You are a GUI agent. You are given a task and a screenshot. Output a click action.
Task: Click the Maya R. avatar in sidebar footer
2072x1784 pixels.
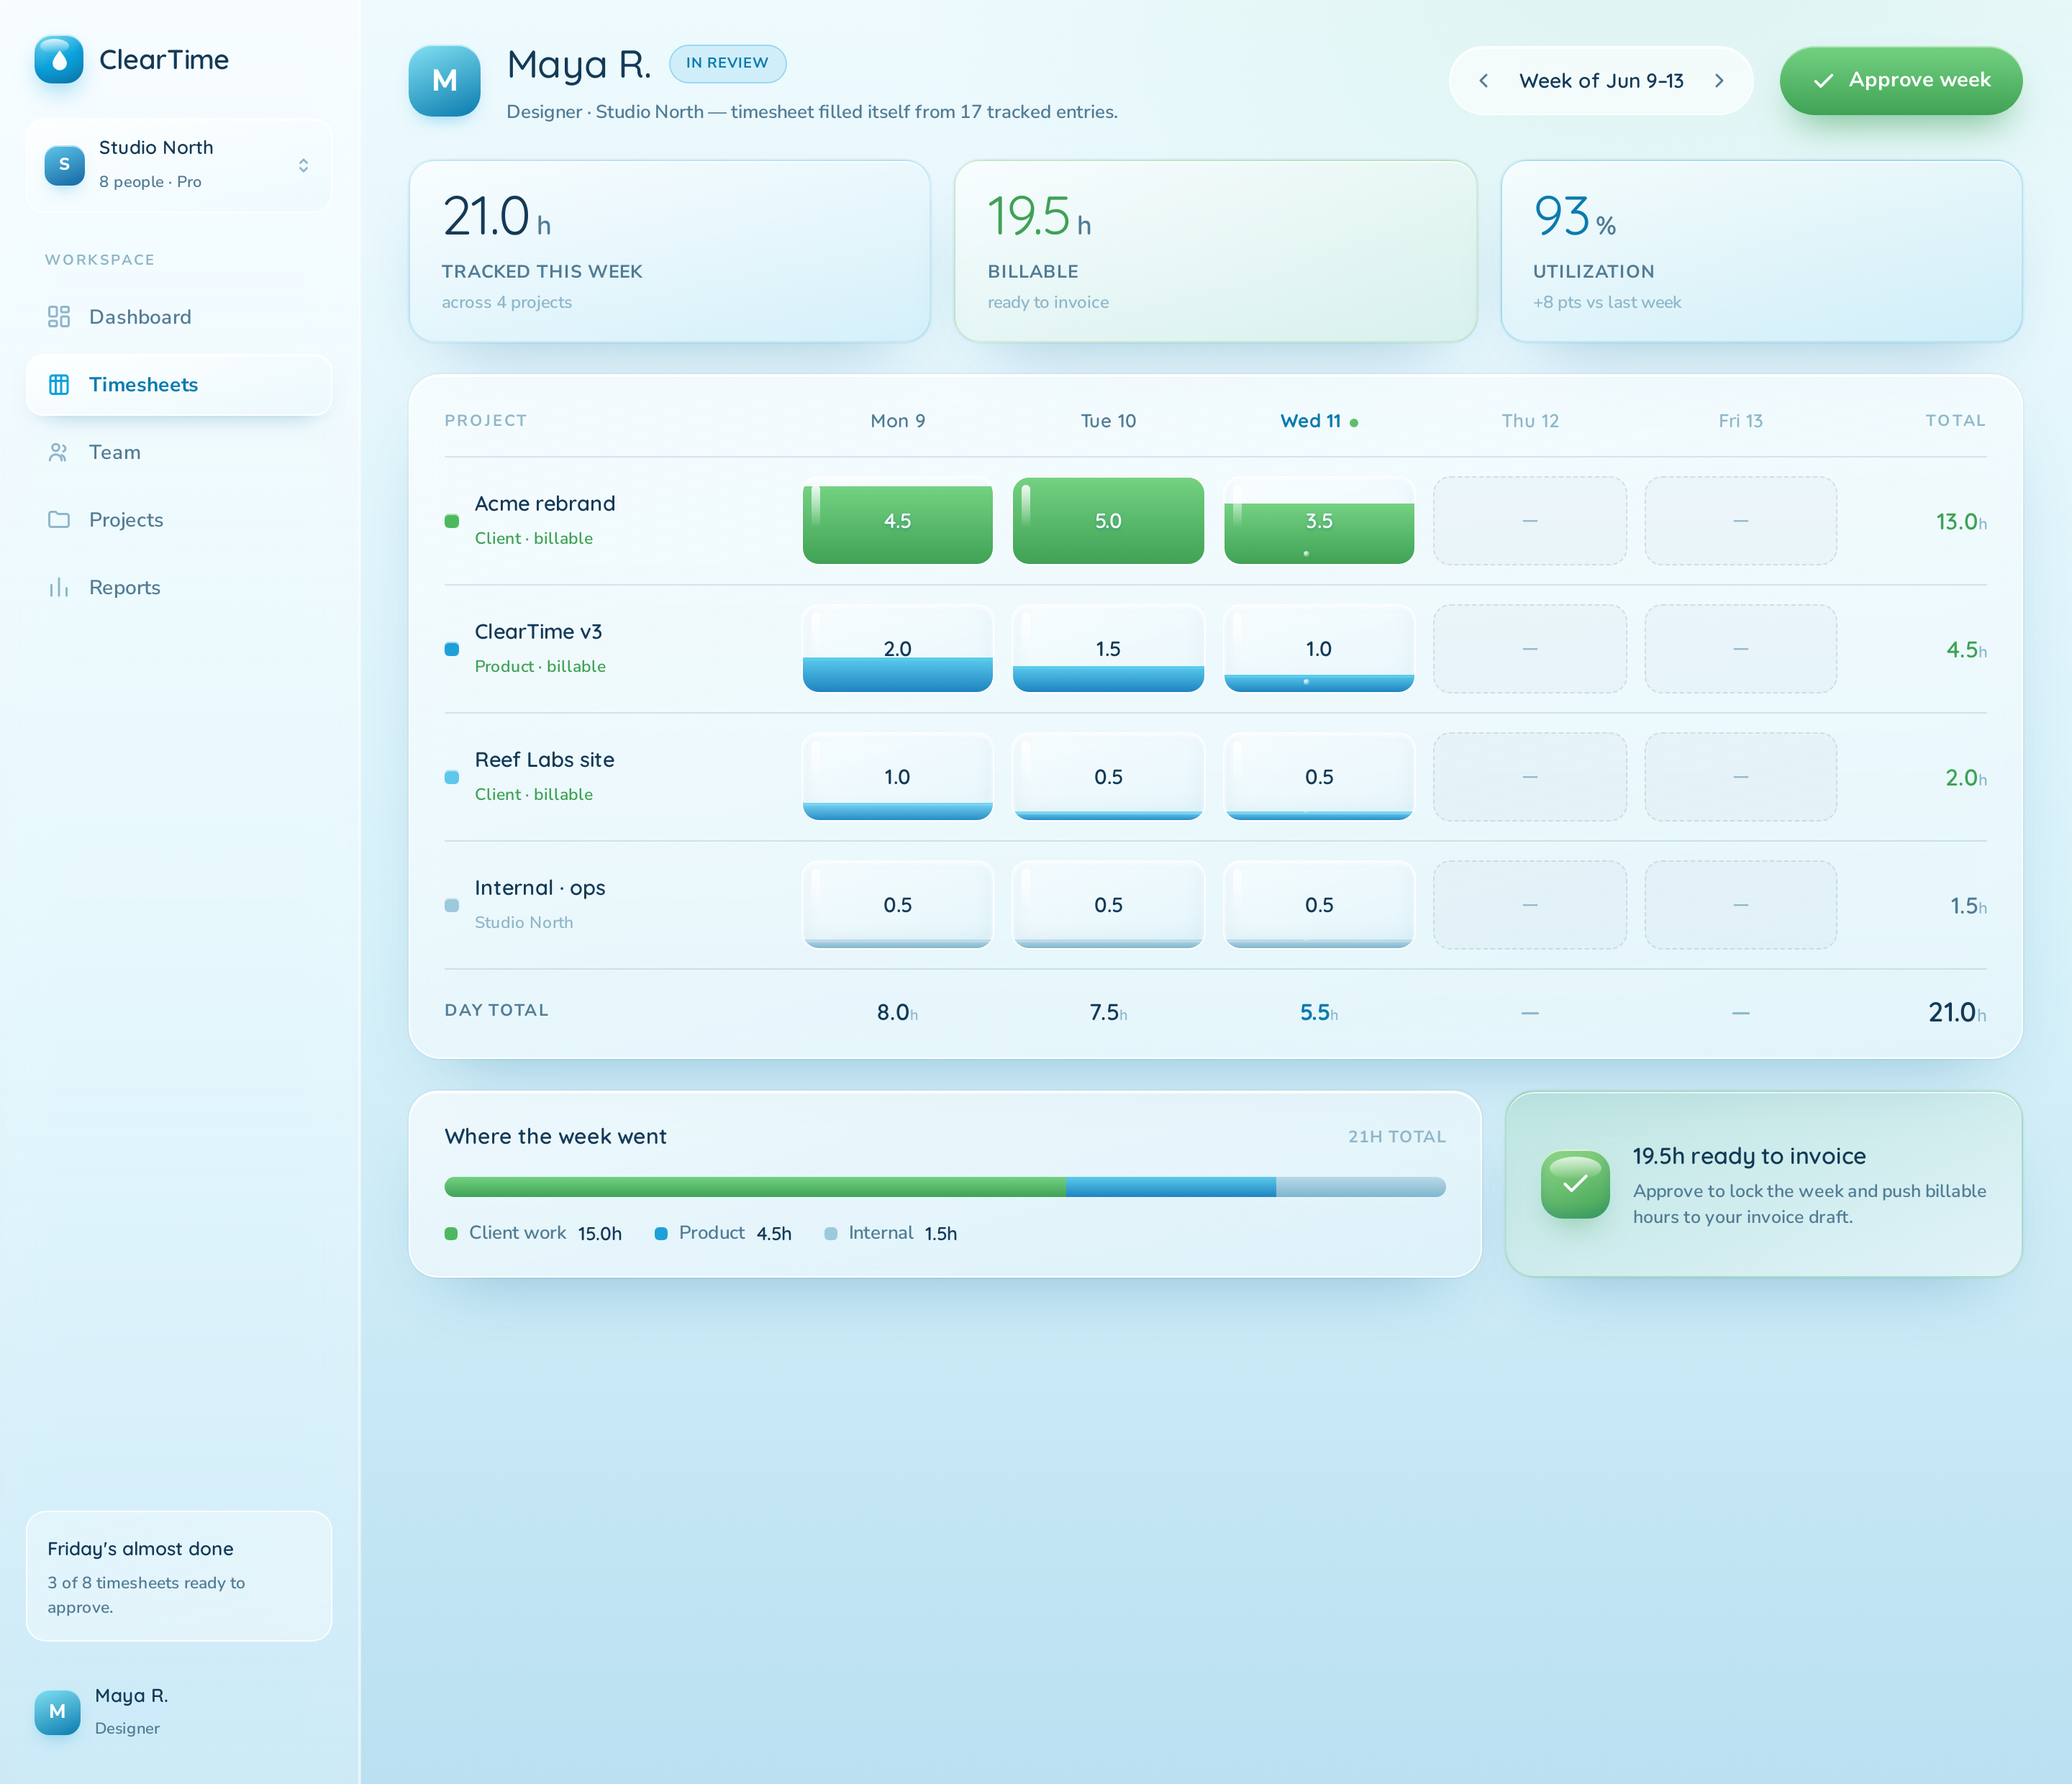57,1711
